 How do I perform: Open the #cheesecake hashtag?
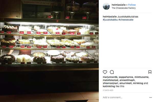126,20
